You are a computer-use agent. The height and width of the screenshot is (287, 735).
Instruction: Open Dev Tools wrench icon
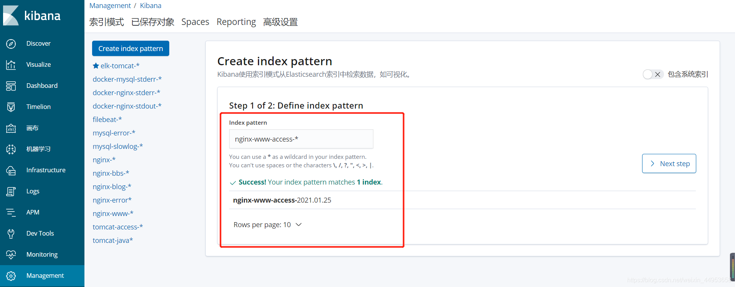pyautogui.click(x=11, y=234)
